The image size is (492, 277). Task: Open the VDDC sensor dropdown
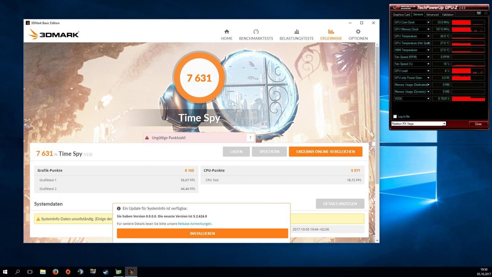pyautogui.click(x=428, y=99)
